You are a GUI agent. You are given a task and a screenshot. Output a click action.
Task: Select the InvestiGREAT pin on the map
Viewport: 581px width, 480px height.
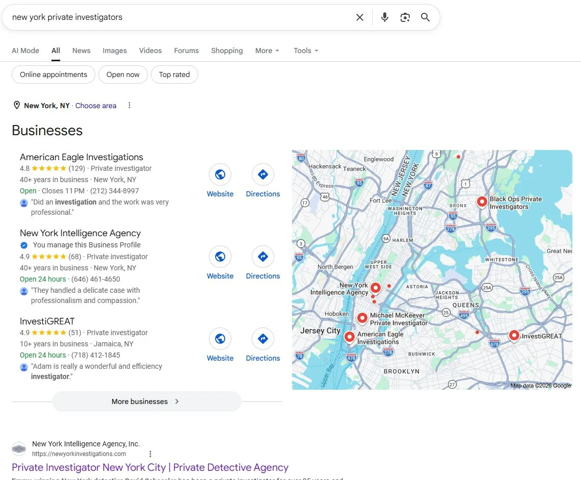pyautogui.click(x=514, y=336)
